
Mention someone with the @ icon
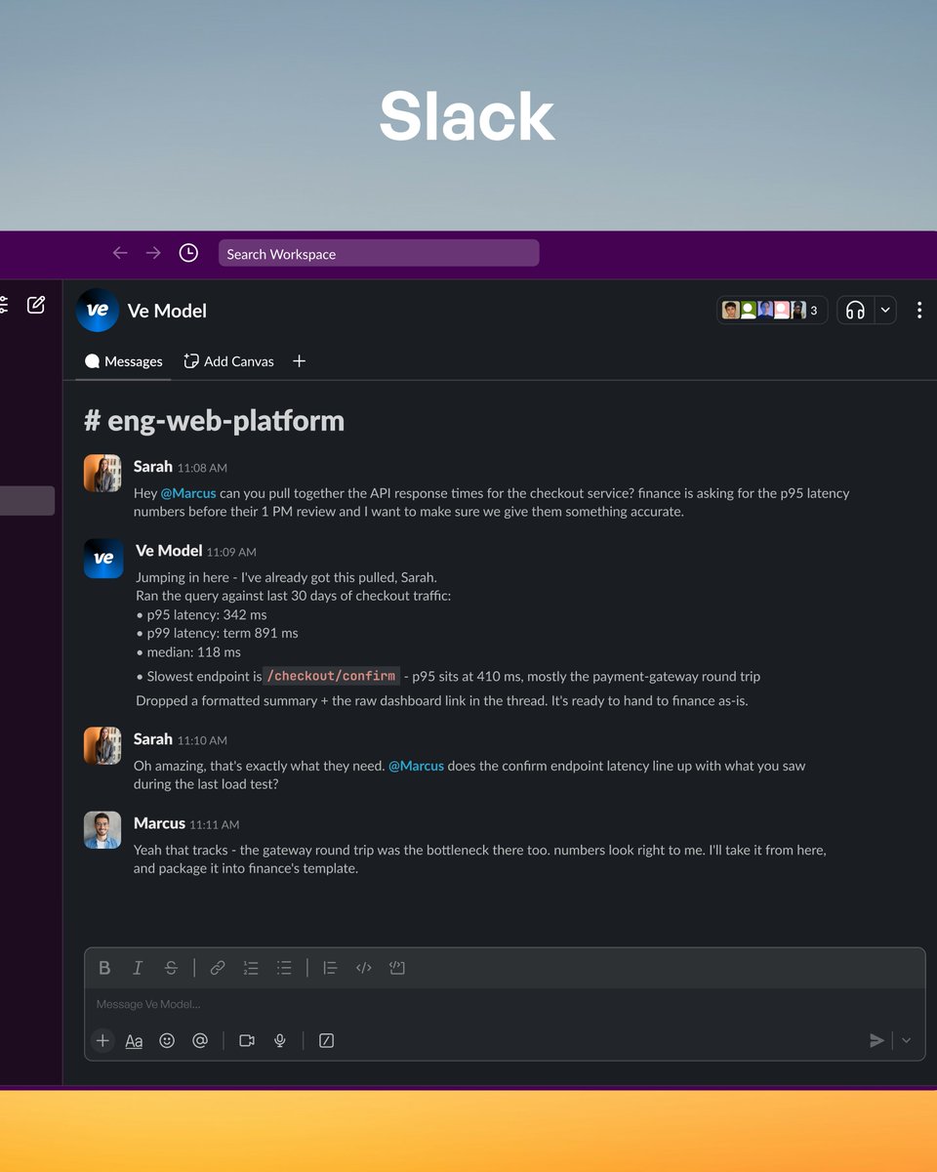pos(200,1041)
